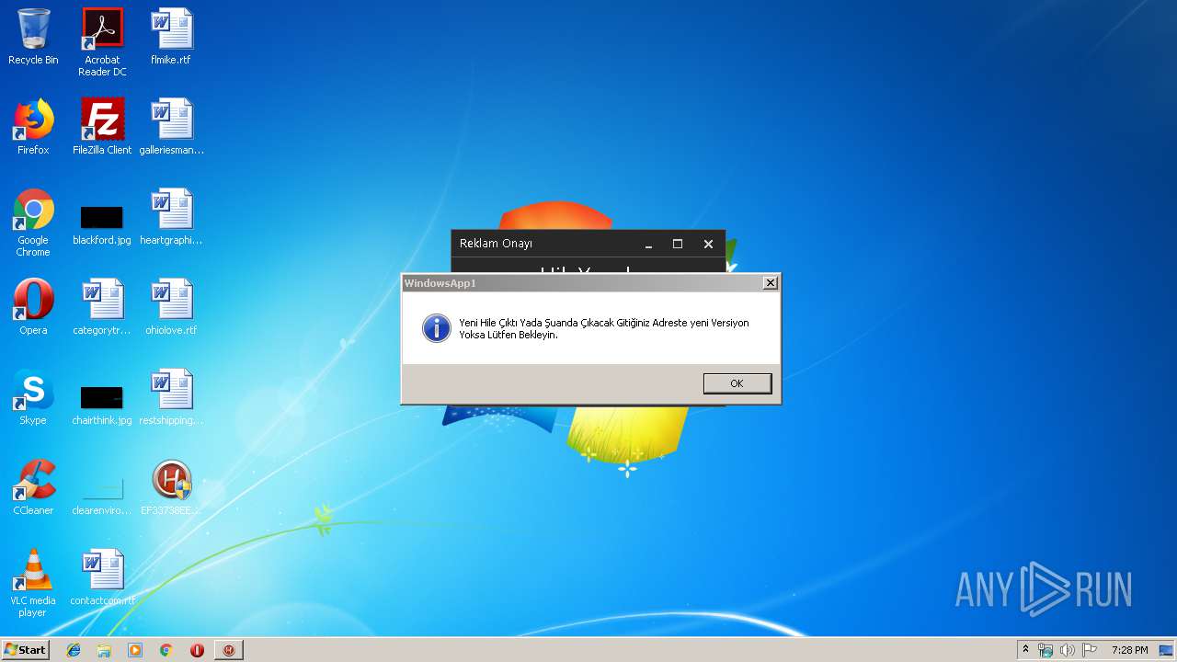
Task: Select the CCleaner desktop shortcut
Action: coord(33,487)
